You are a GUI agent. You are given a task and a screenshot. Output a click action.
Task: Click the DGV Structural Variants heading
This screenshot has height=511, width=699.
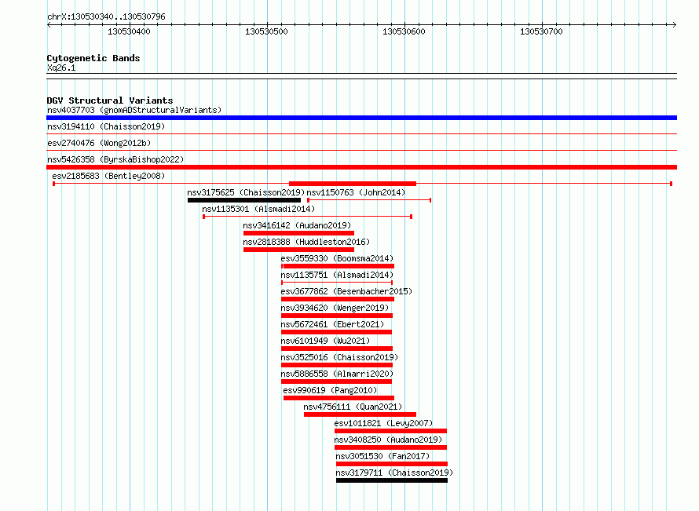coord(110,100)
